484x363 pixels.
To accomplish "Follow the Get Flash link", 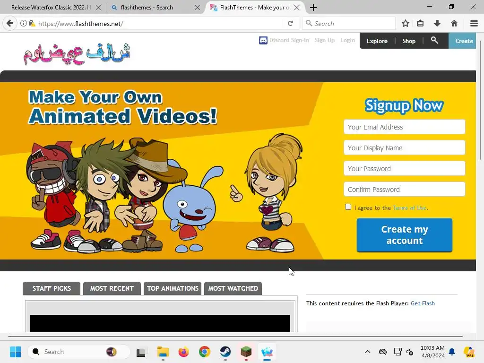I will tap(423, 303).
